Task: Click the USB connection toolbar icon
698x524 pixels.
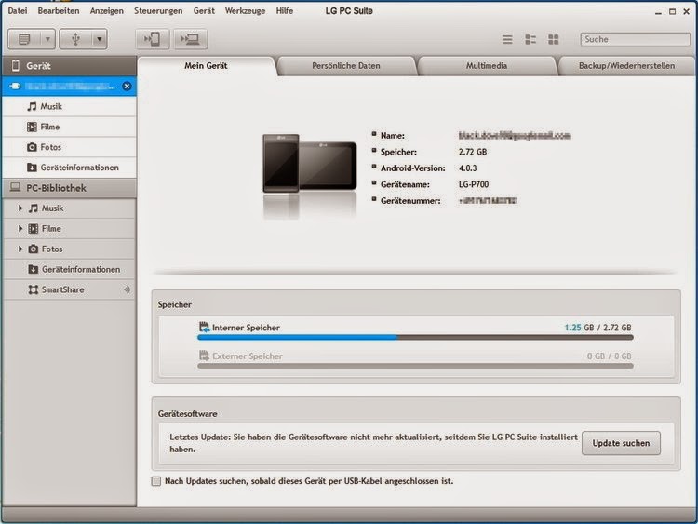Action: 75,39
